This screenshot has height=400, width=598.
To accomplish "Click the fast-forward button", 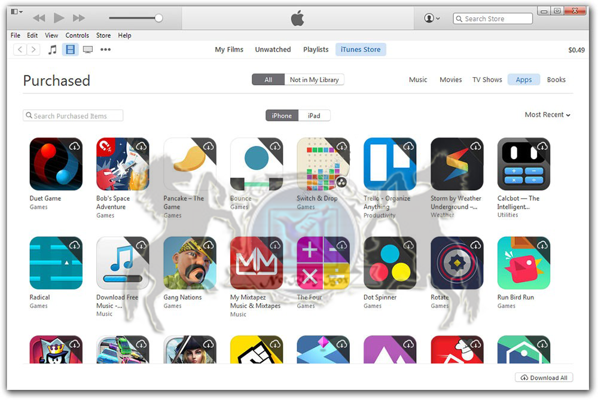I will (x=79, y=18).
